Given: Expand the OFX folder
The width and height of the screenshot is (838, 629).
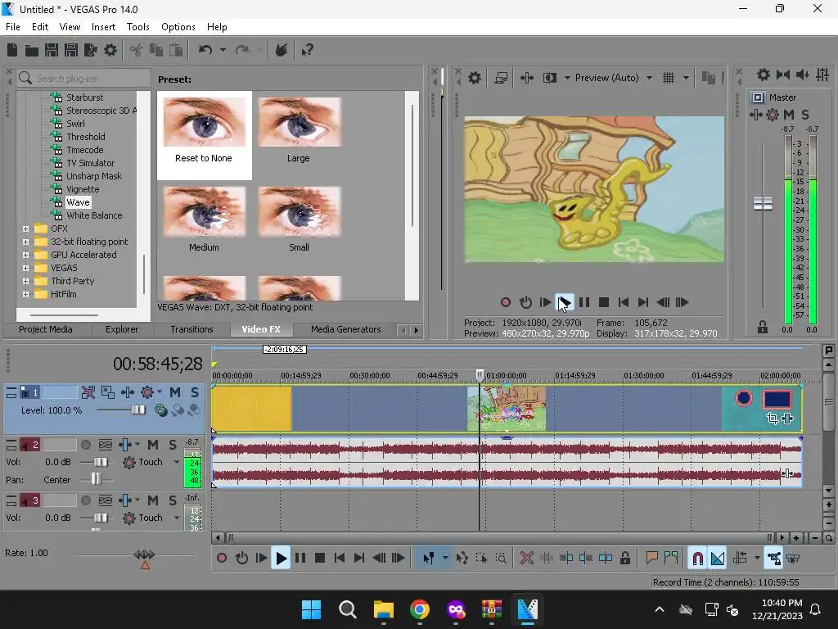Looking at the screenshot, I should (25, 229).
